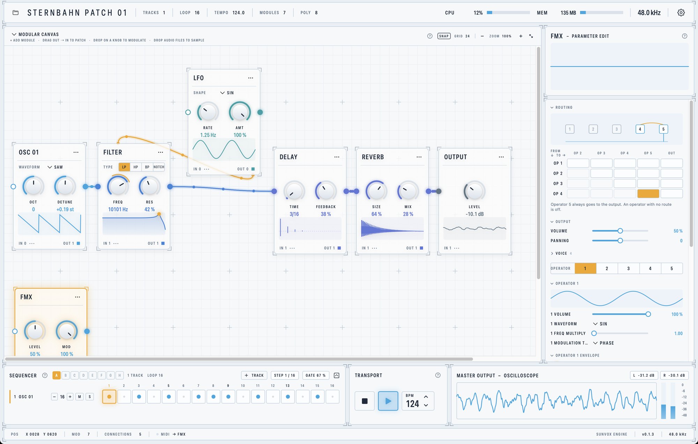698x444 pixels.
Task: Open Modular Canvas help icon
Action: pos(430,36)
